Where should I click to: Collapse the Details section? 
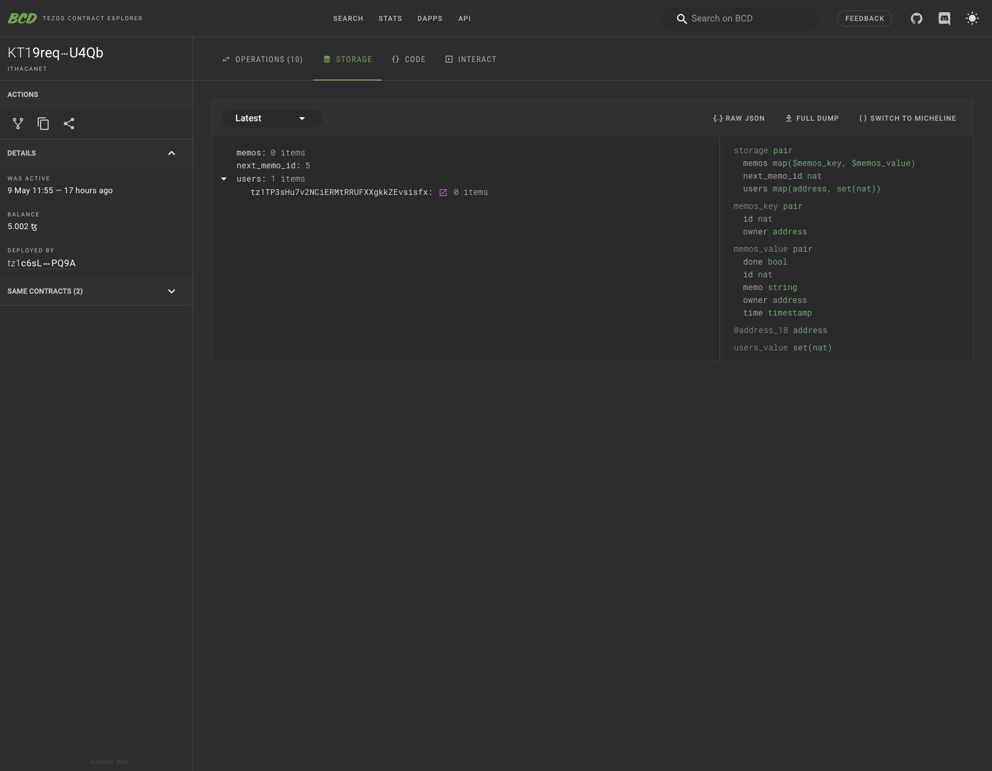[172, 153]
